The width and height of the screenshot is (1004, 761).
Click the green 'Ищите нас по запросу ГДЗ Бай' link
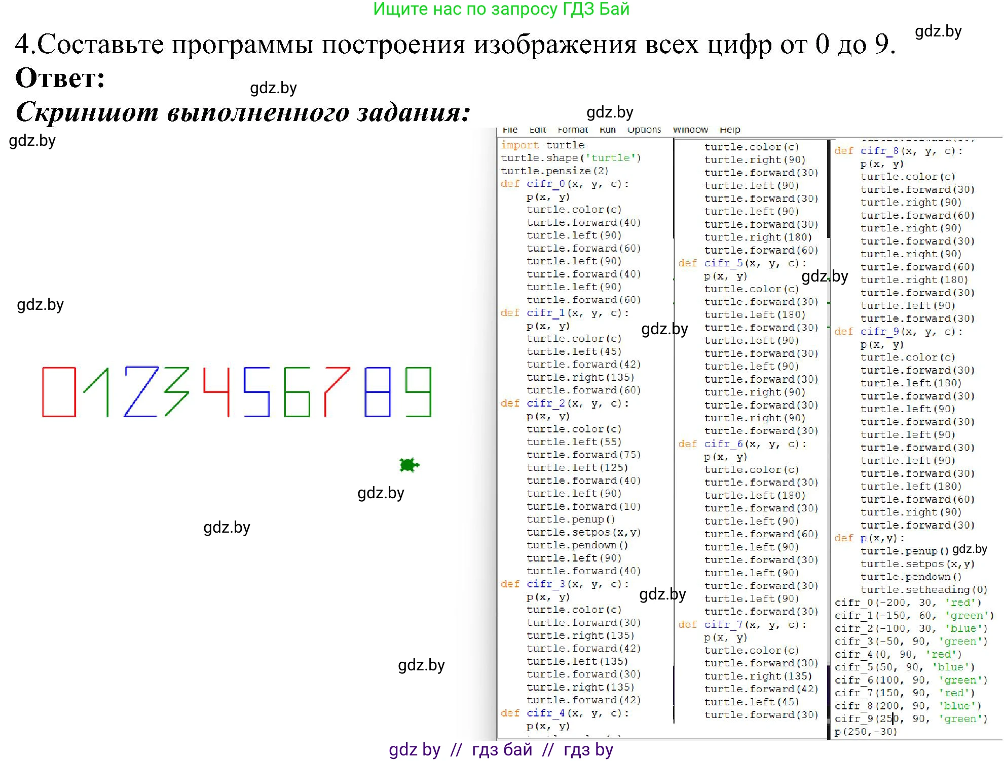501,9
